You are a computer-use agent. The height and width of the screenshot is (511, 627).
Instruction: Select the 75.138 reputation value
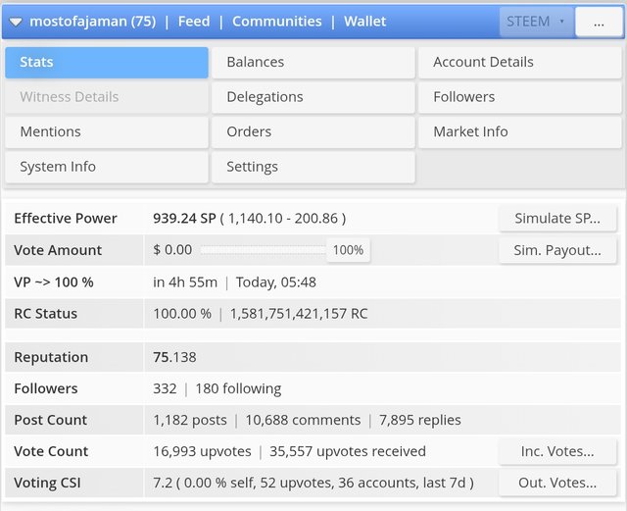[174, 357]
